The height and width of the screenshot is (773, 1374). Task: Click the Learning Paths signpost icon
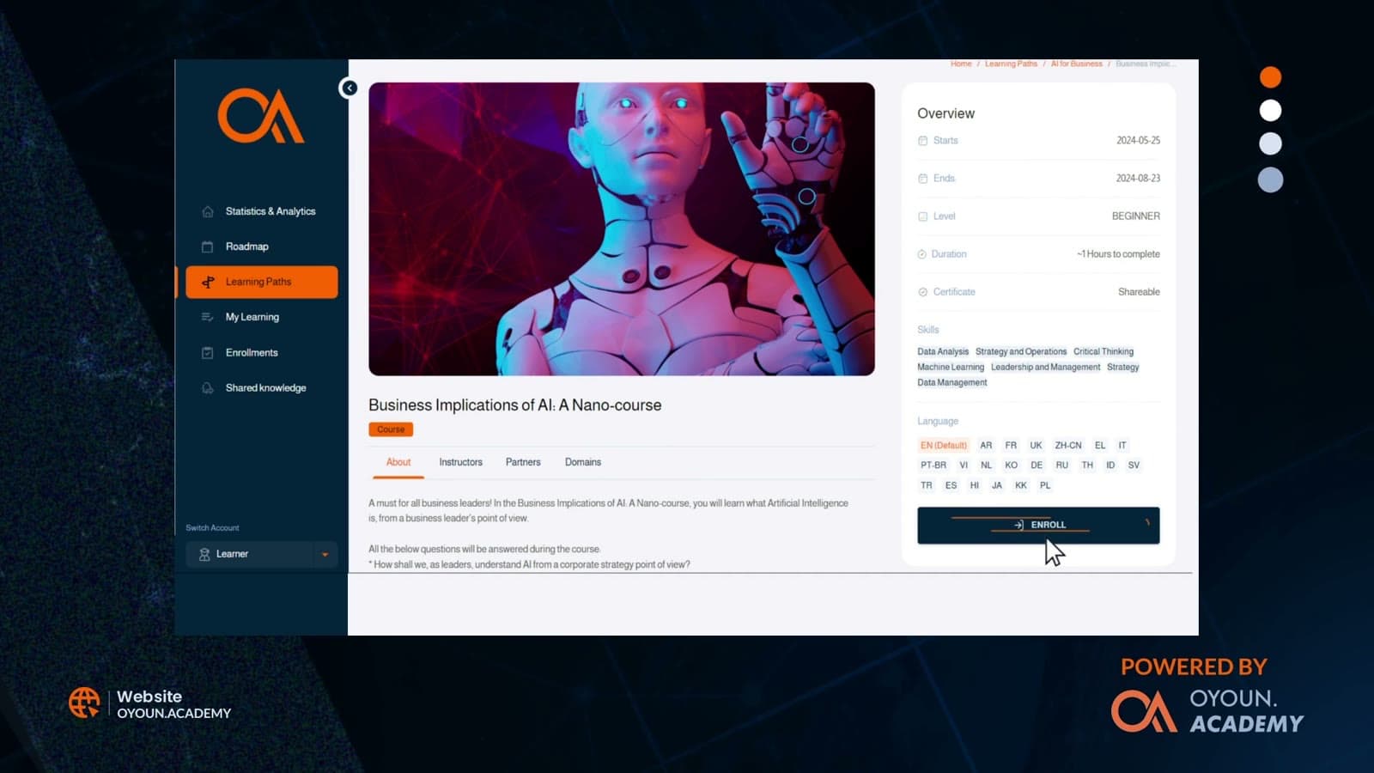[208, 282]
